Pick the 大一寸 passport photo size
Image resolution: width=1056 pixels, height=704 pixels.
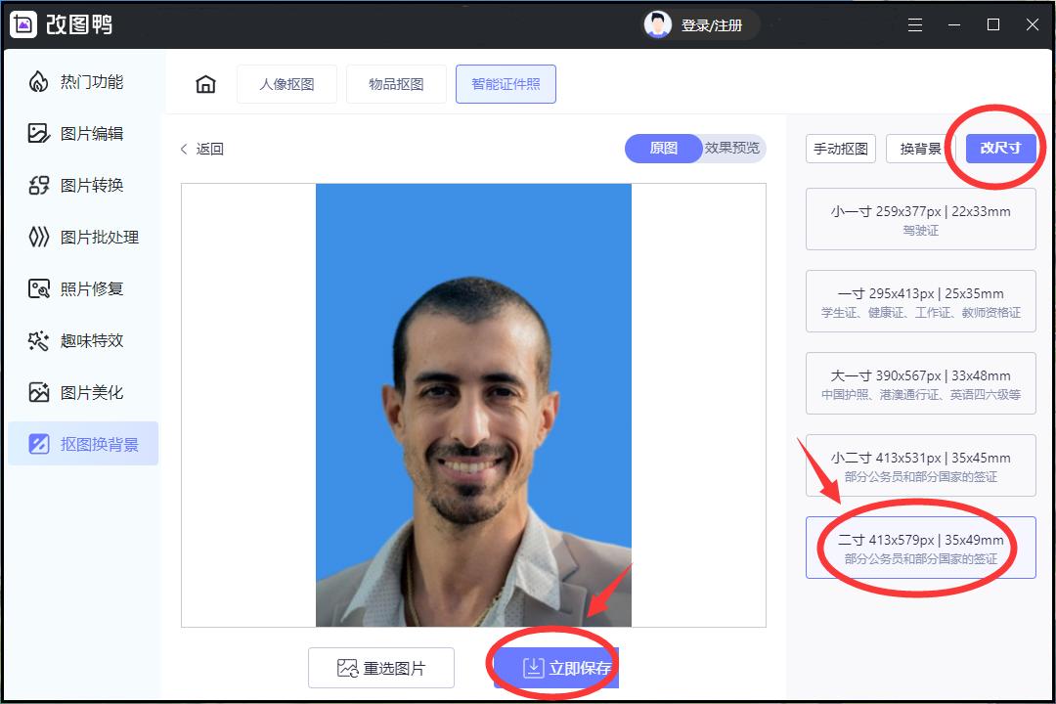[x=920, y=382]
